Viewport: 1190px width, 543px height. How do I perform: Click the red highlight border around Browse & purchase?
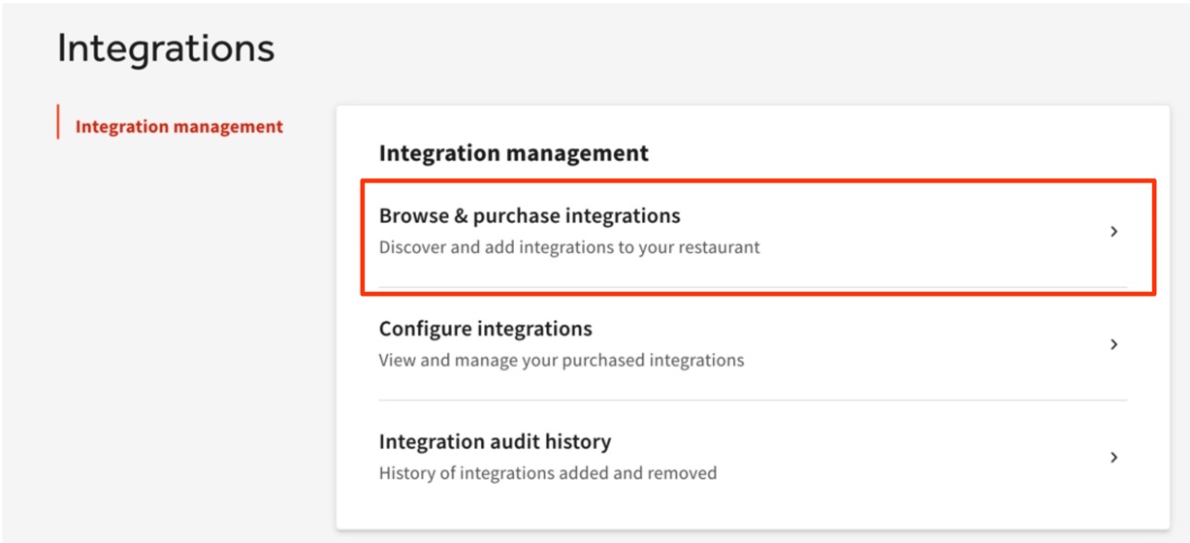click(x=756, y=180)
